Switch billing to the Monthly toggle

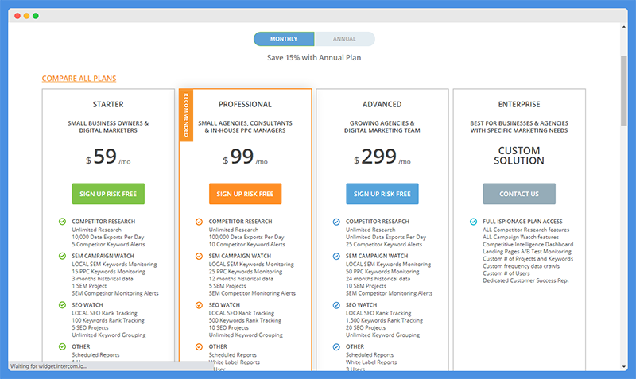tap(284, 39)
